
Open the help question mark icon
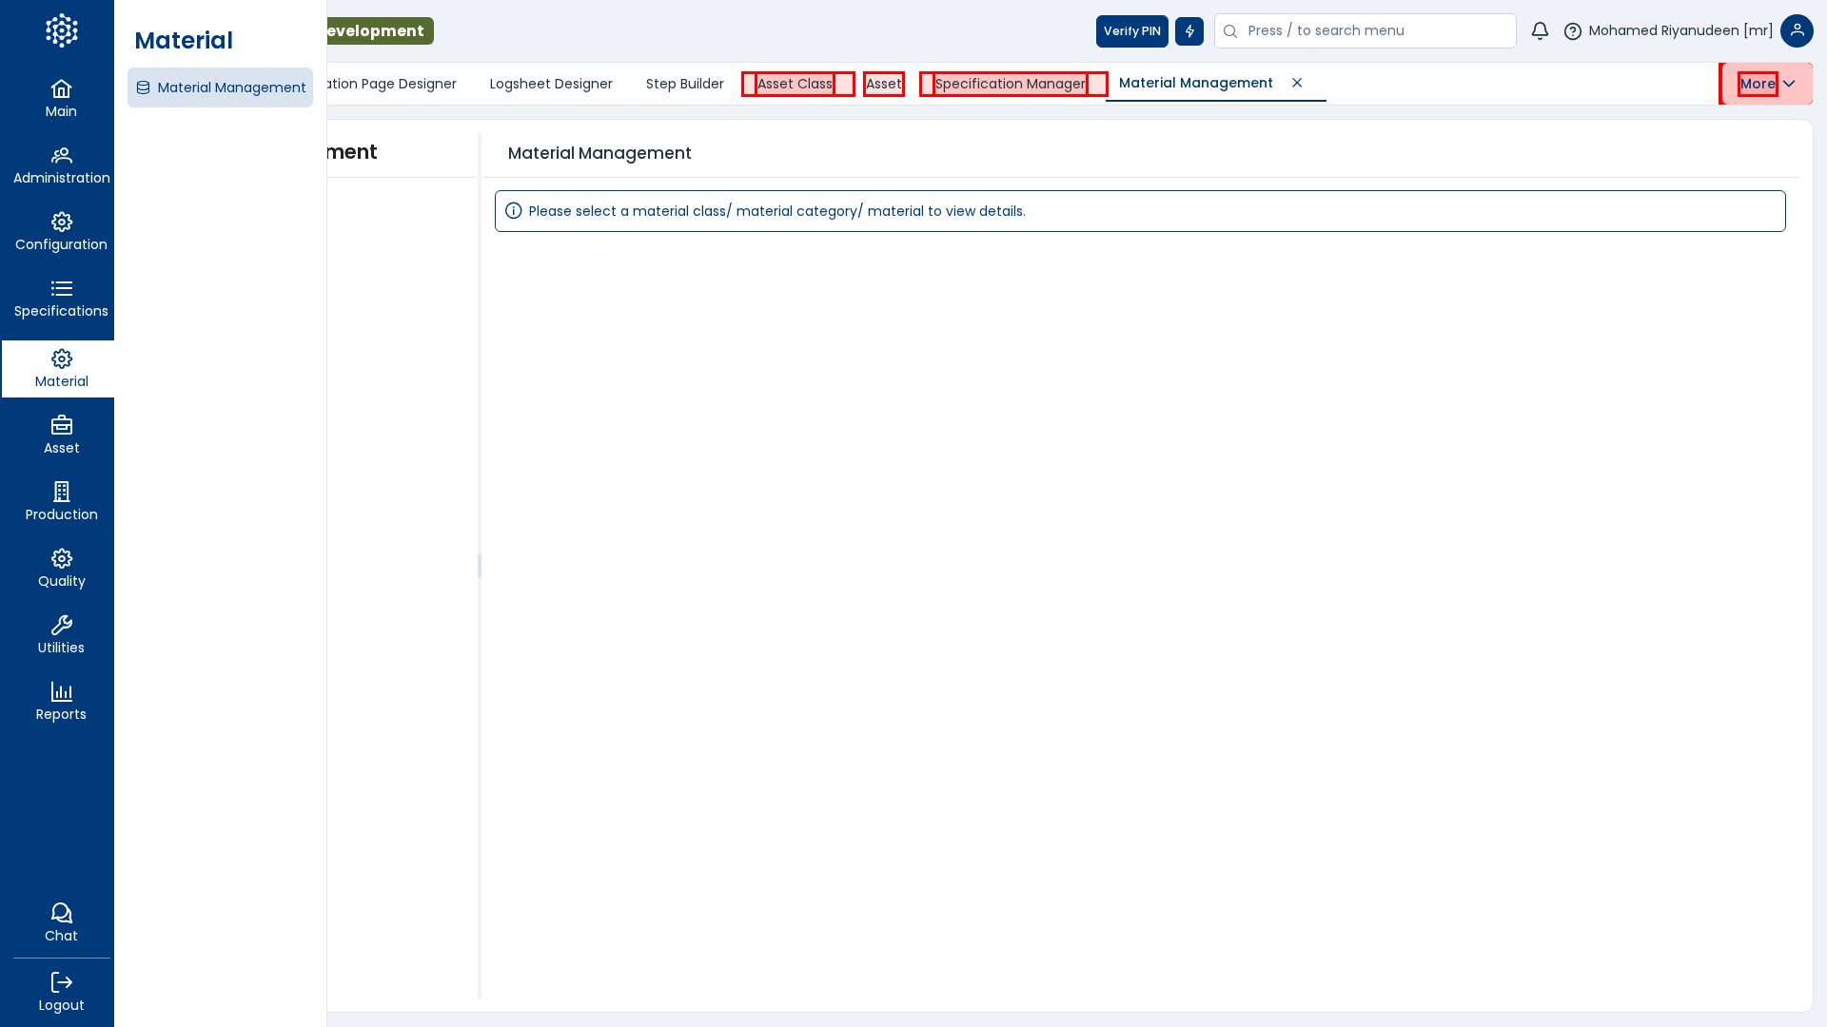(x=1573, y=31)
